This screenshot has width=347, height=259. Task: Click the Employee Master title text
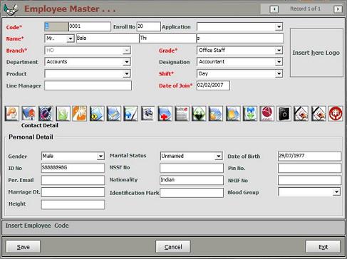[x=70, y=9]
